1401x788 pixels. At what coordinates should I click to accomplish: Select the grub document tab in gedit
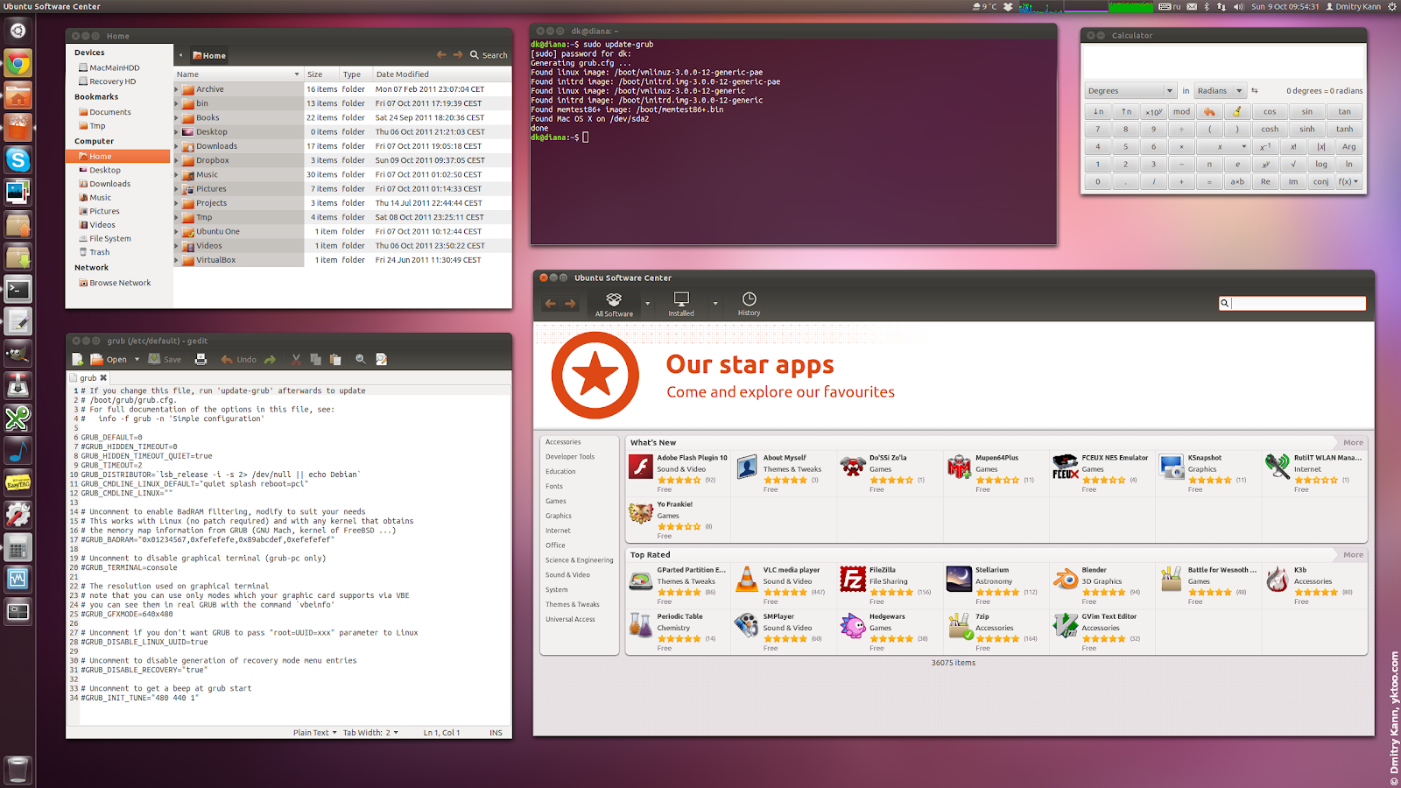[88, 378]
